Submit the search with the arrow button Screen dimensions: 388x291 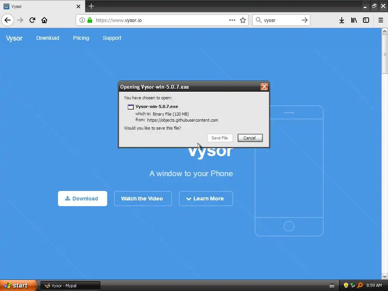coord(305,20)
